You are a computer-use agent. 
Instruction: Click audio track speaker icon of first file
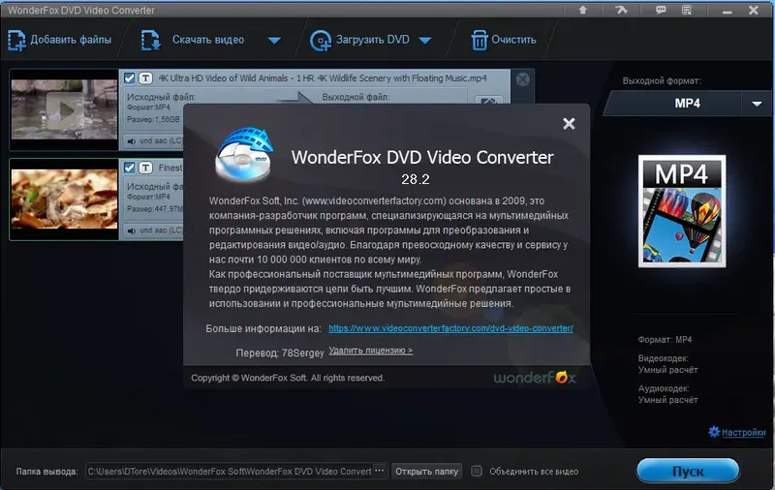[132, 141]
